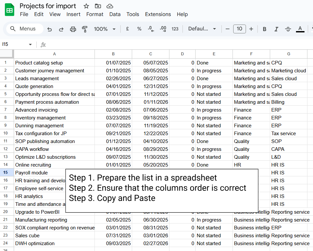Select row 1 header

tap(7, 63)
